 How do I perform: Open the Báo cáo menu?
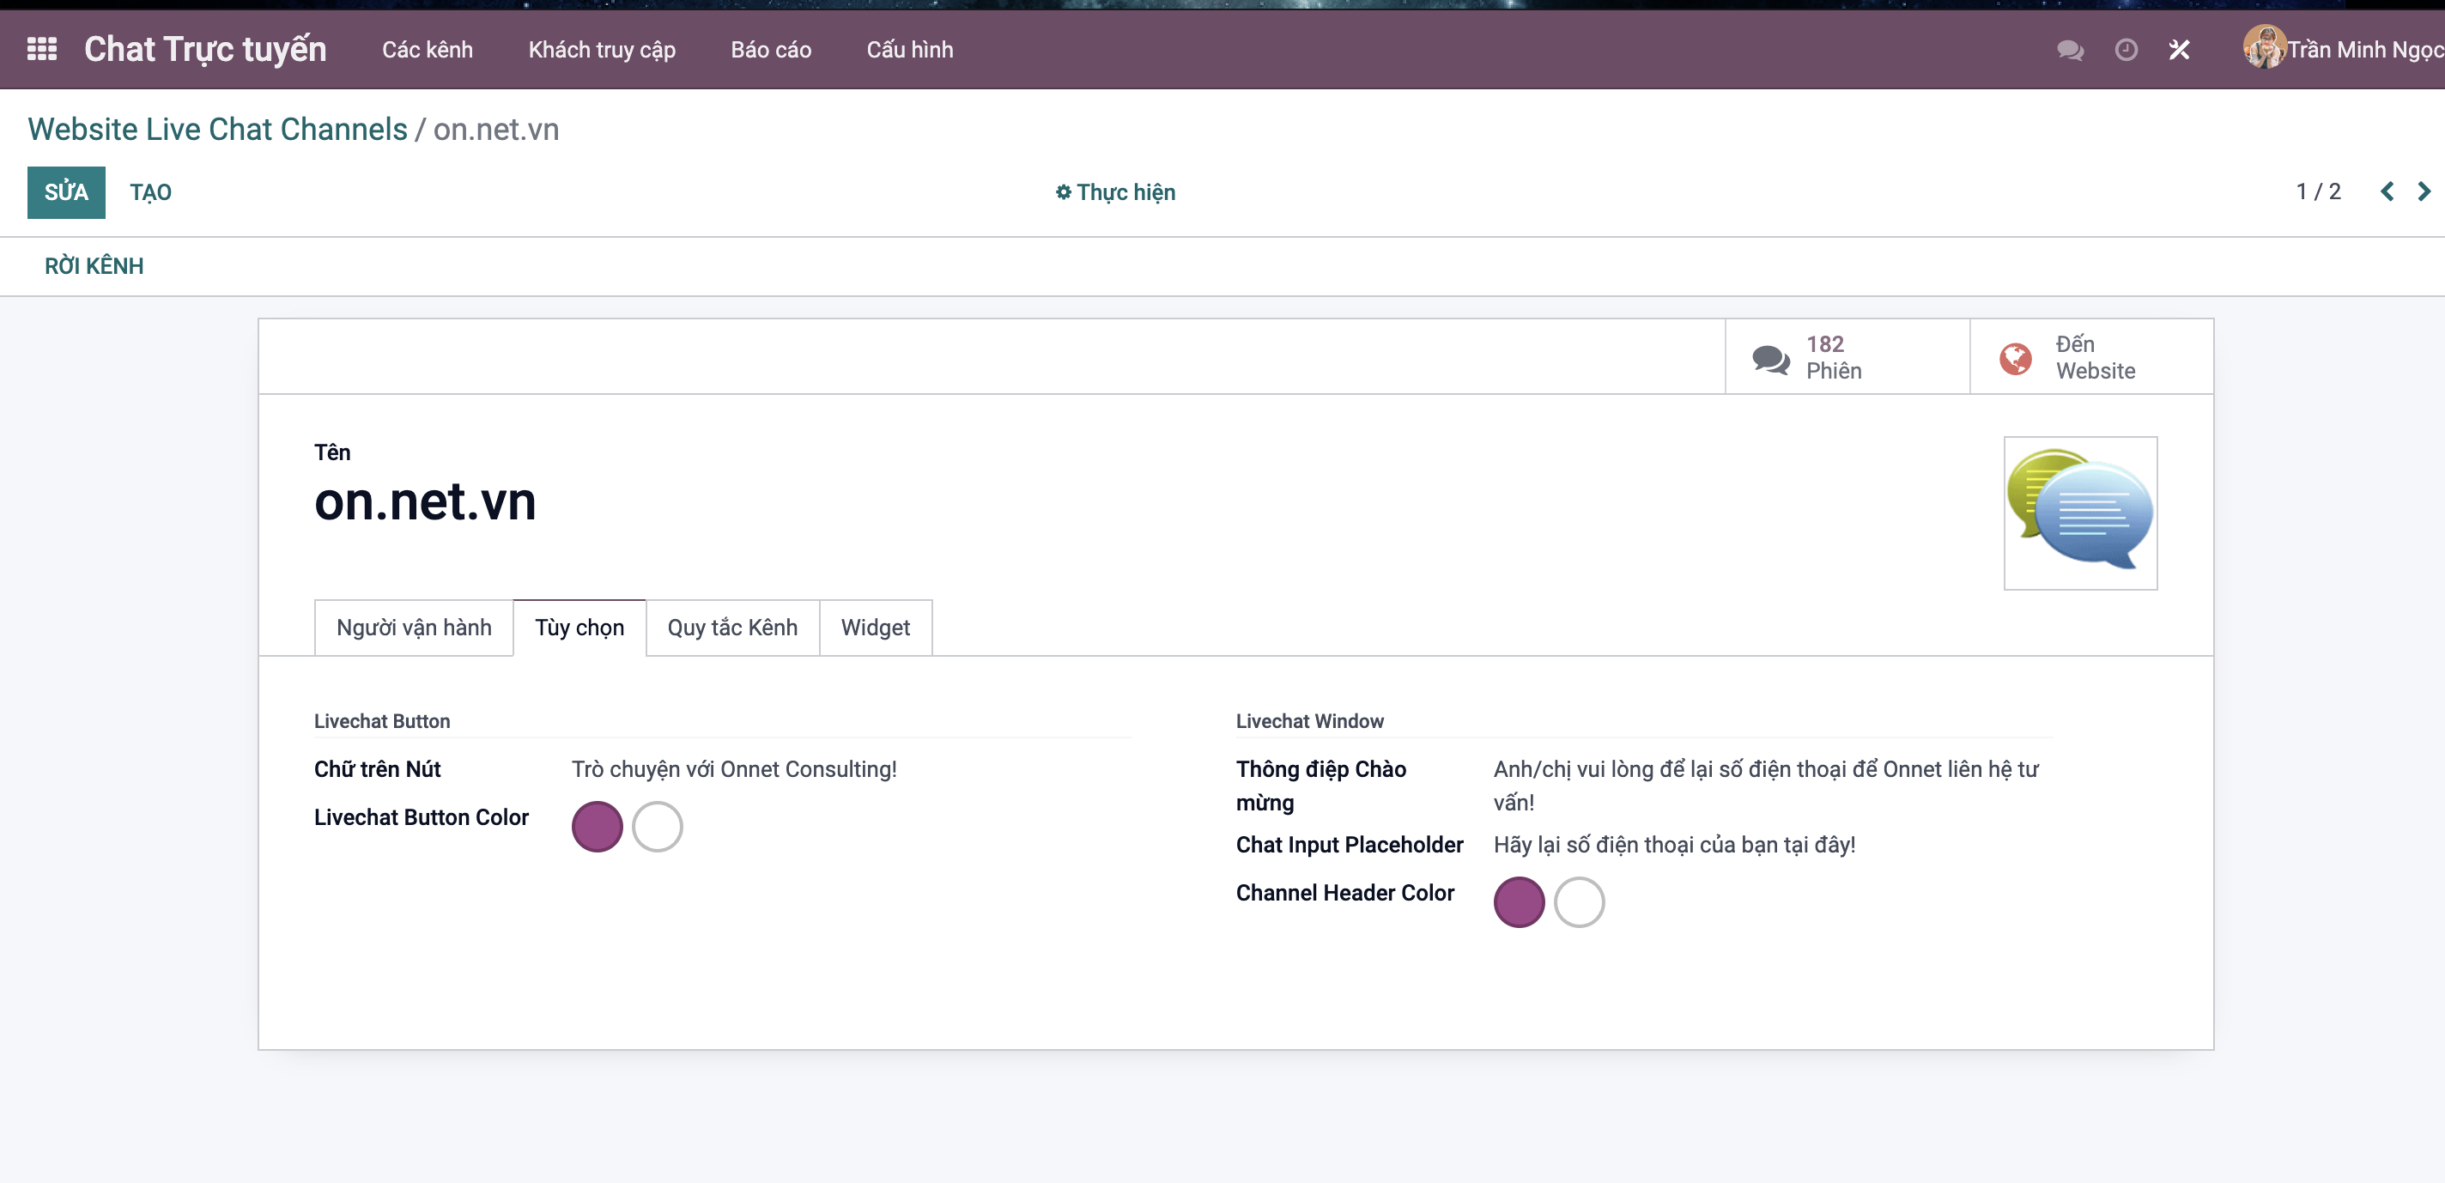(x=771, y=50)
